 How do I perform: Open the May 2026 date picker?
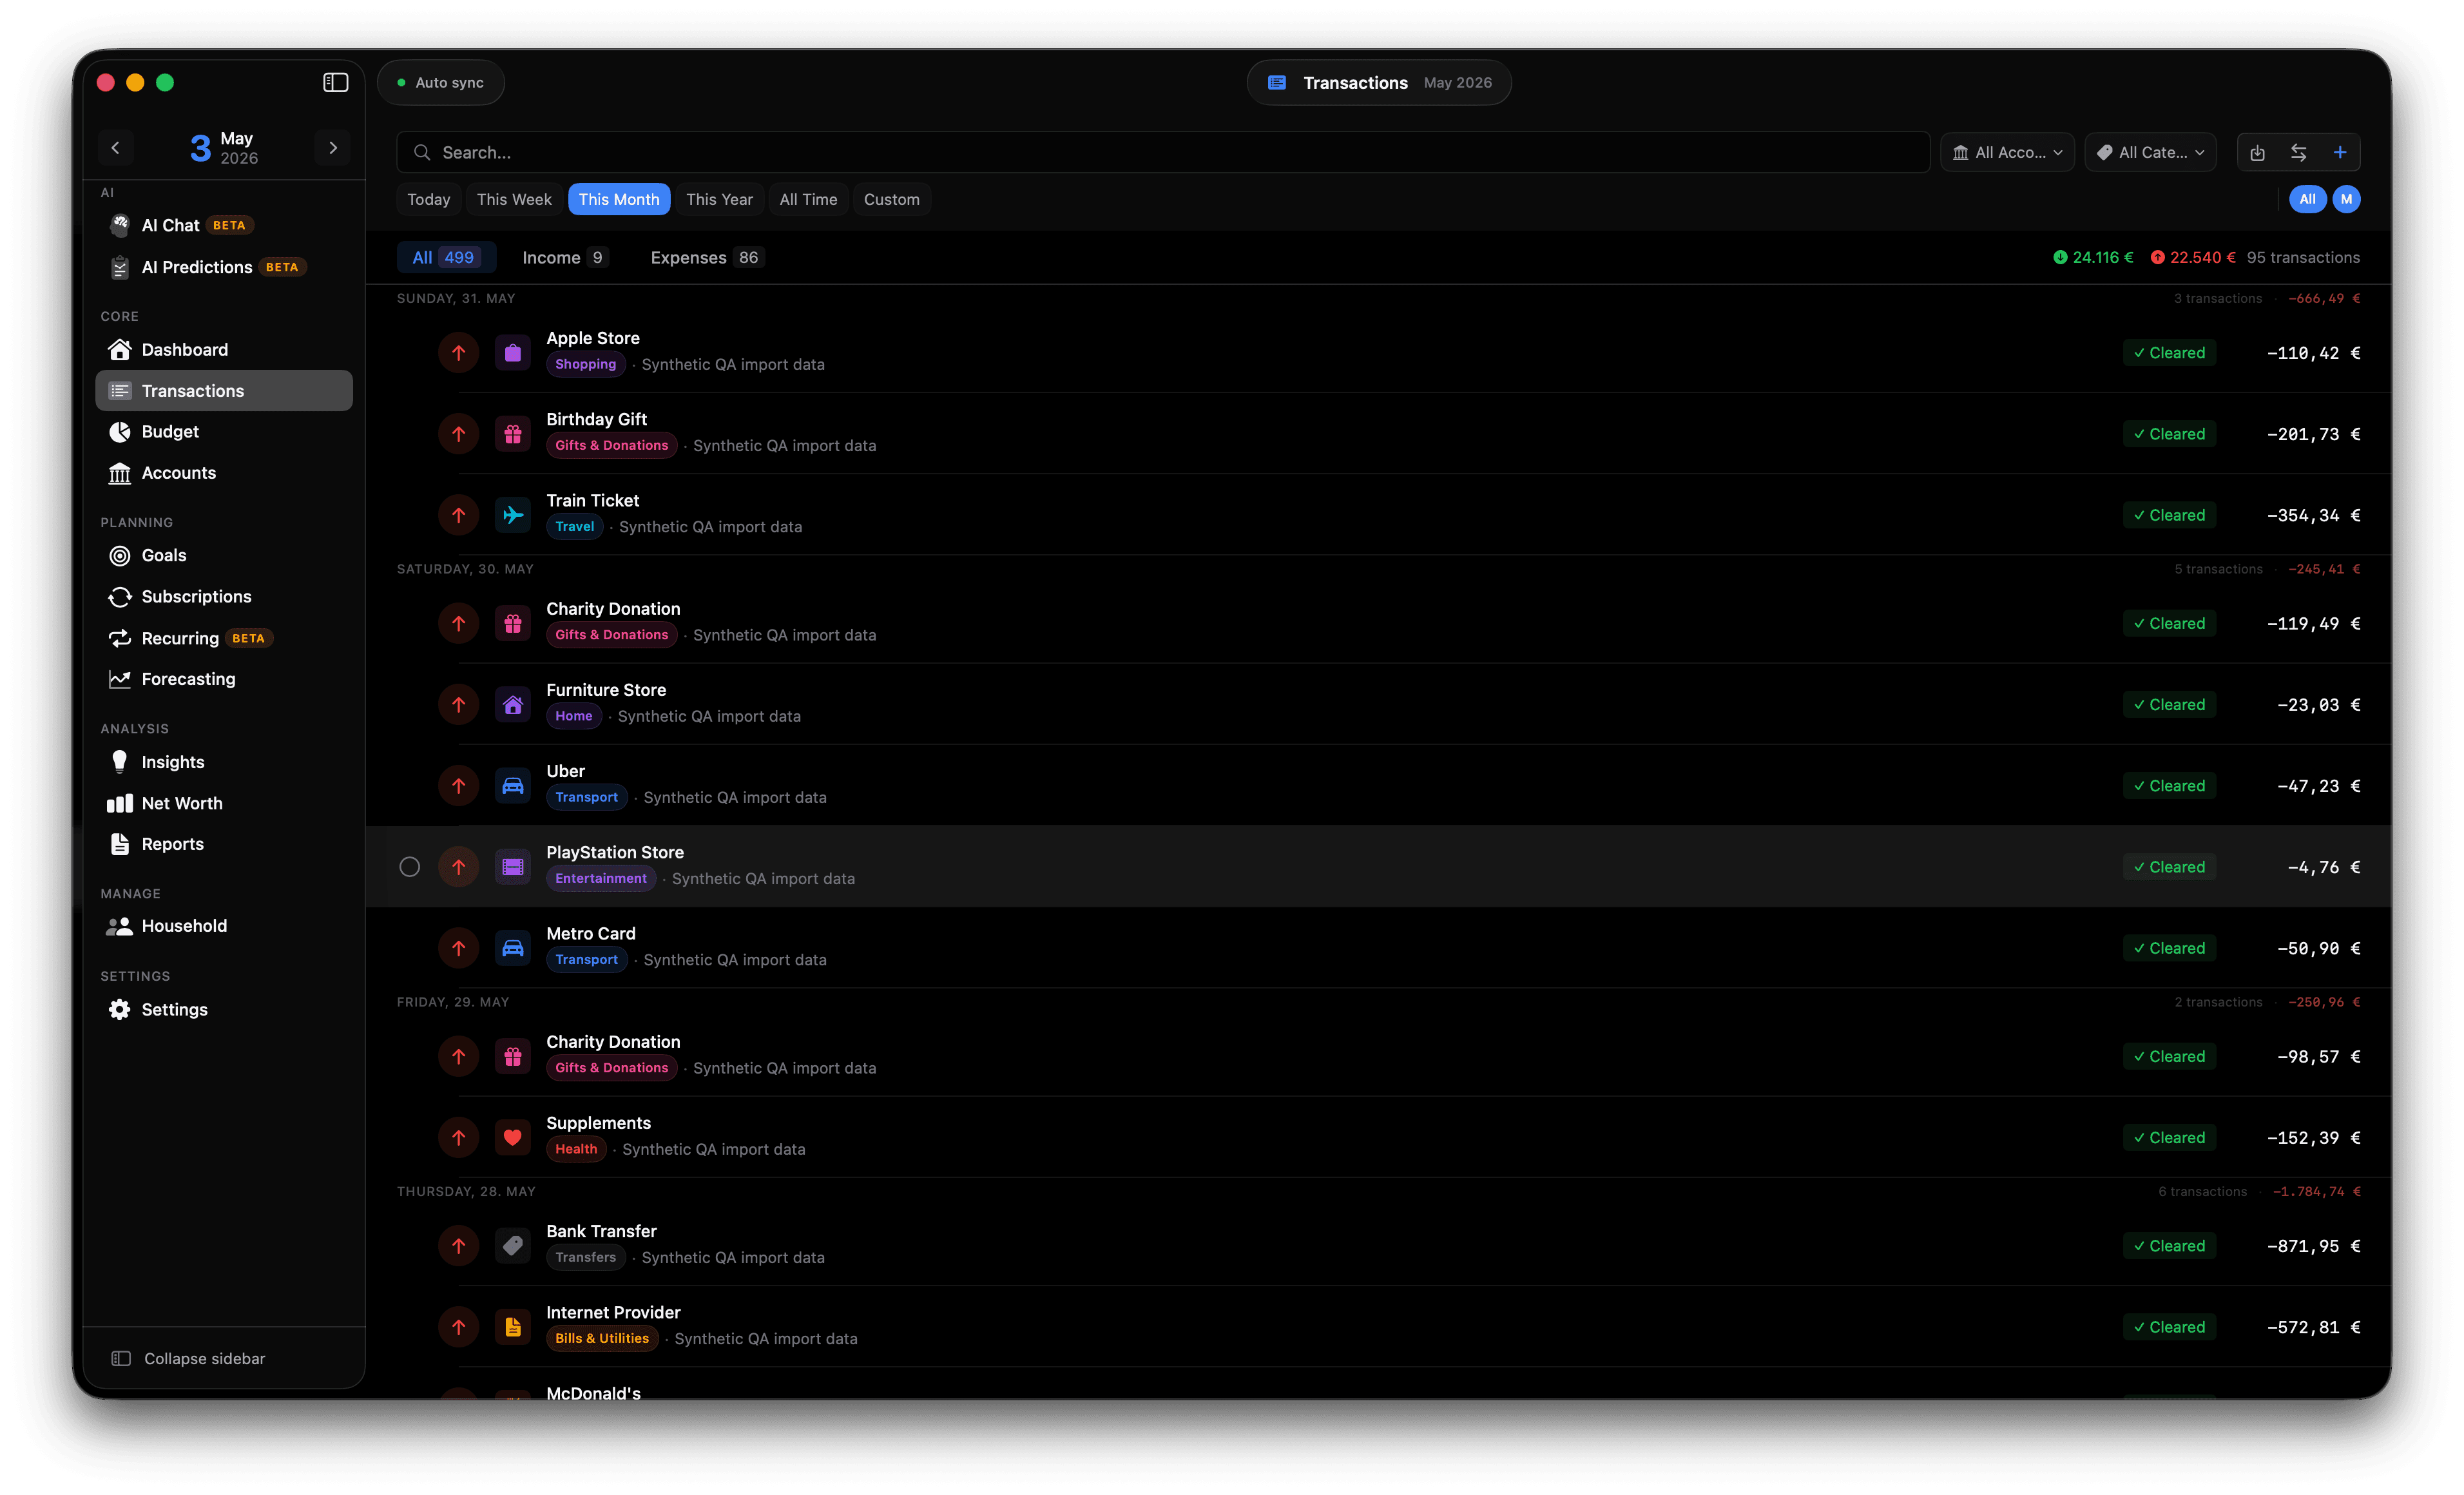click(x=224, y=148)
